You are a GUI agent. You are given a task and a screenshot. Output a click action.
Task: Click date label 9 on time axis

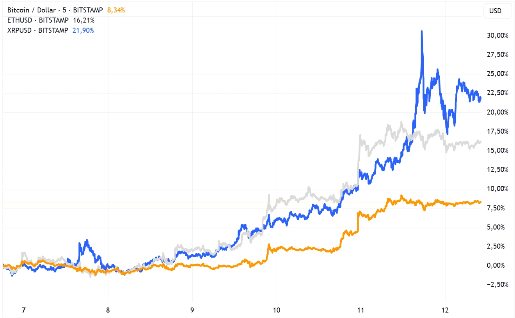point(192,311)
